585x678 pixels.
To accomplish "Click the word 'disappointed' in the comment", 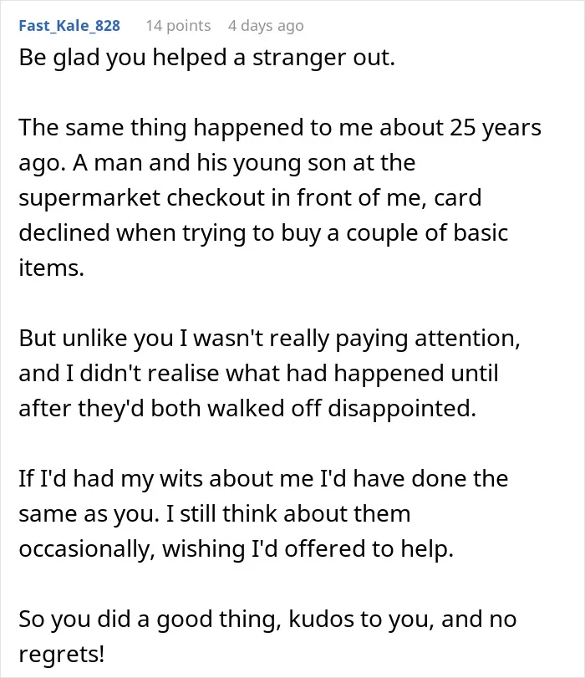I will point(399,409).
